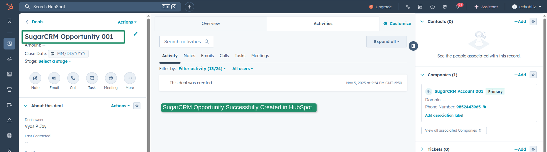Screen dimensions: 547x152
Task: Open Filter activity (13/24) dropdown
Action: point(202,69)
